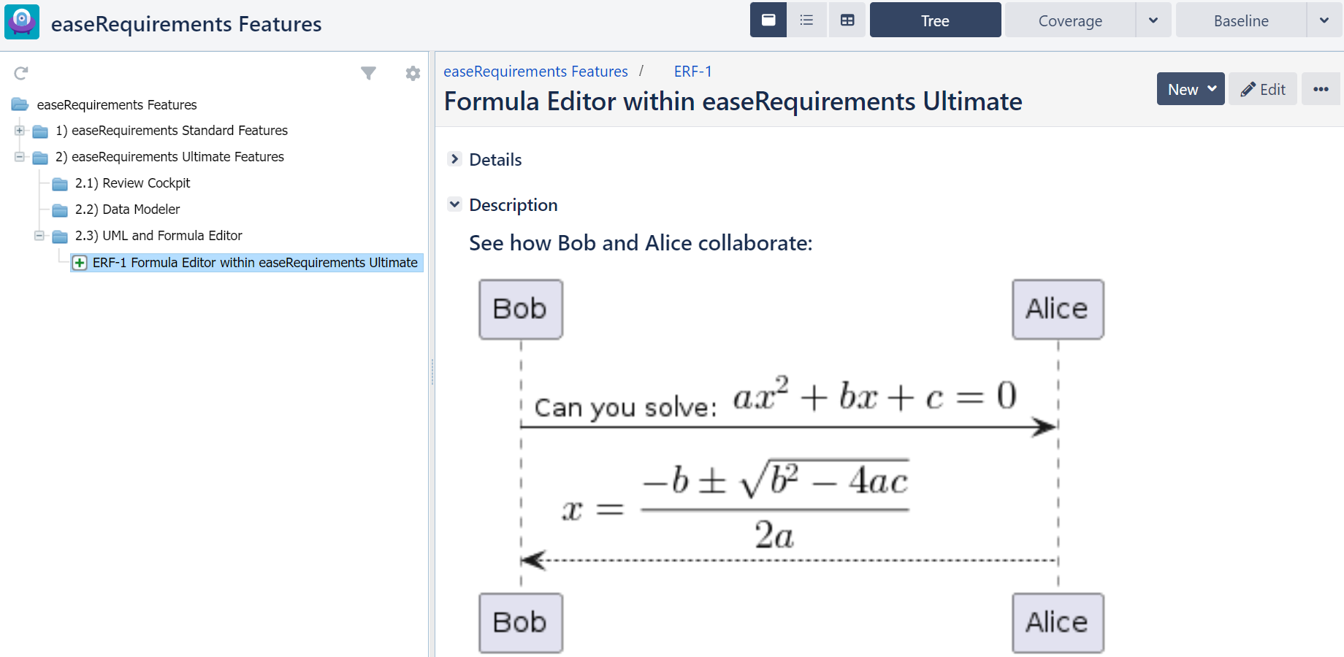
Task: Switch to single document view icon
Action: tap(768, 20)
